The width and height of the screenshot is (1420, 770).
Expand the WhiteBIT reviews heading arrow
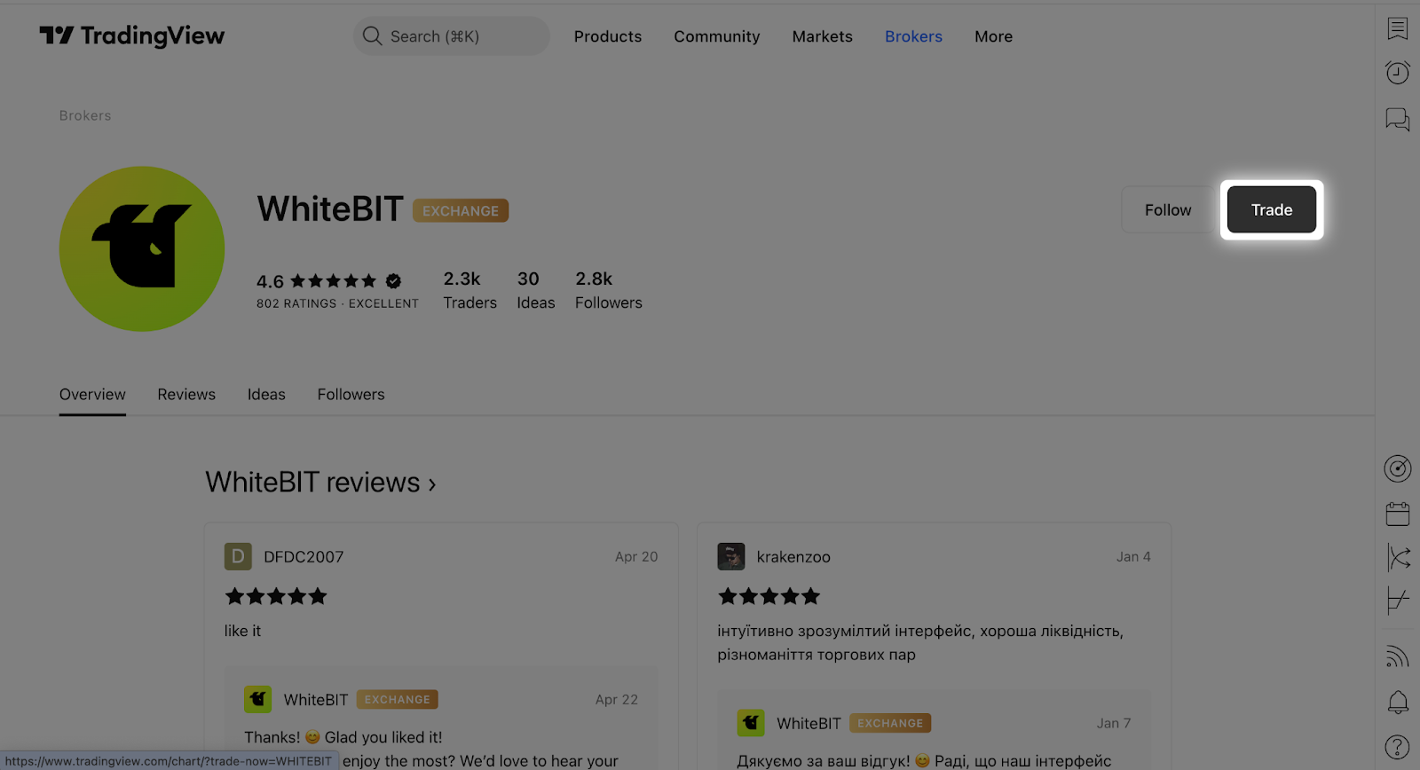[432, 484]
